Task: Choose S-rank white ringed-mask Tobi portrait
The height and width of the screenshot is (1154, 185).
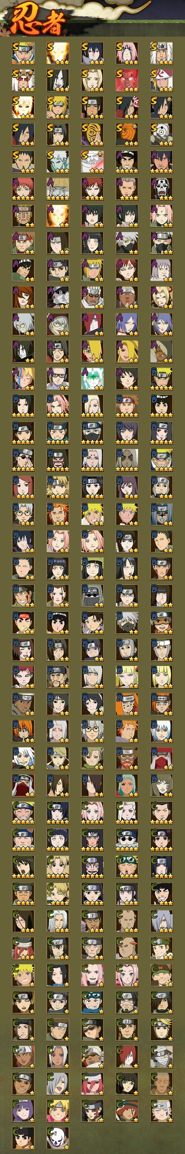Action: coord(161,135)
